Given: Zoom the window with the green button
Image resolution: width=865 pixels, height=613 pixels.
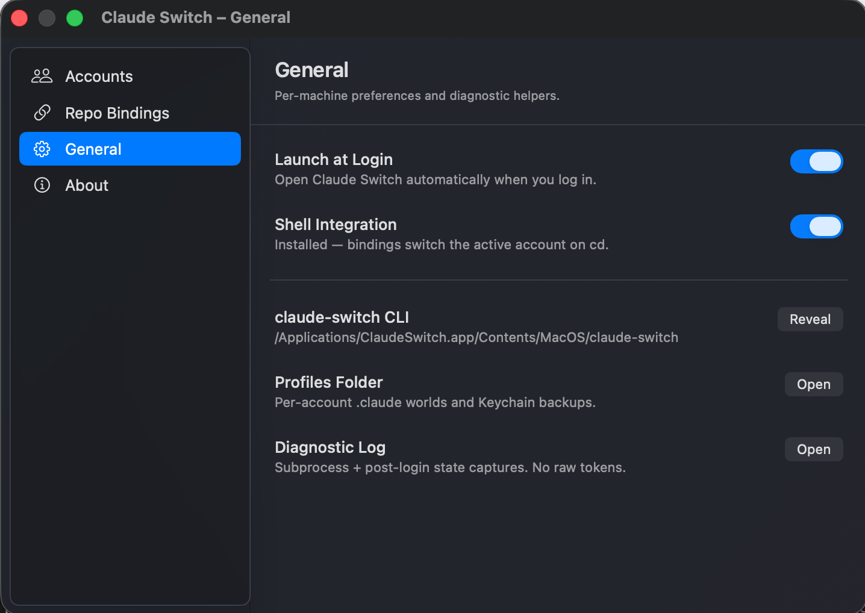Looking at the screenshot, I should (75, 18).
